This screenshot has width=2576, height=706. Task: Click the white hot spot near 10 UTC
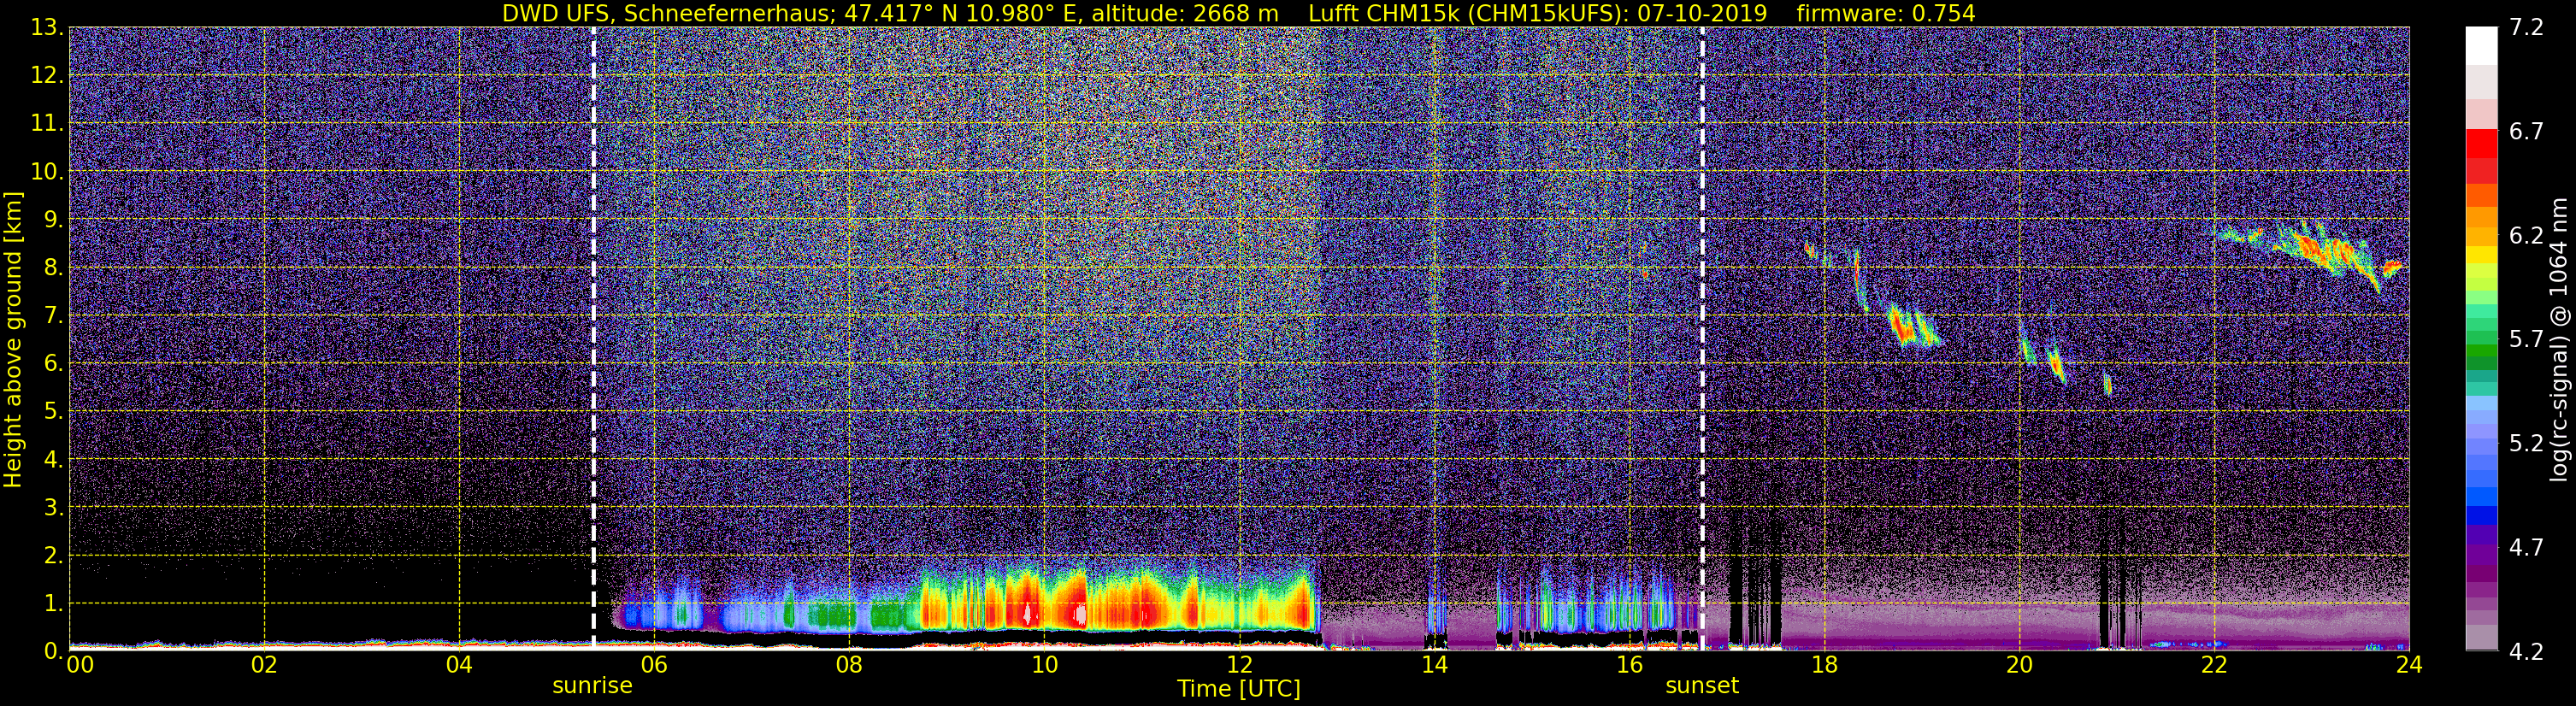click(x=1027, y=613)
